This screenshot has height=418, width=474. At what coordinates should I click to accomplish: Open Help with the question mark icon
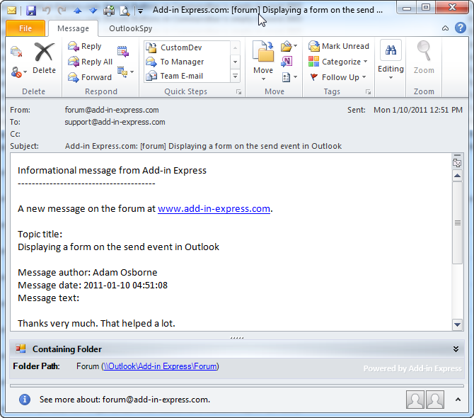[460, 28]
